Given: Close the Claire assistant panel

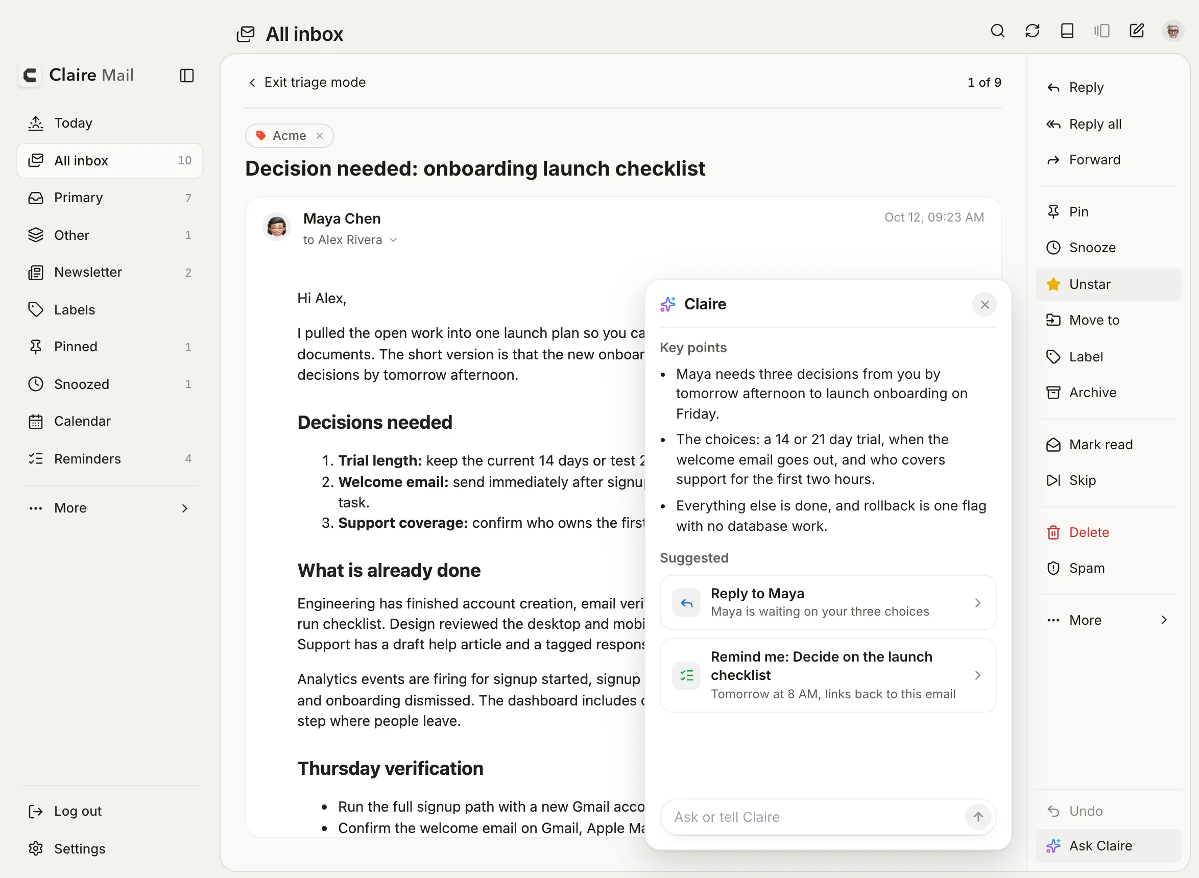Looking at the screenshot, I should [984, 305].
